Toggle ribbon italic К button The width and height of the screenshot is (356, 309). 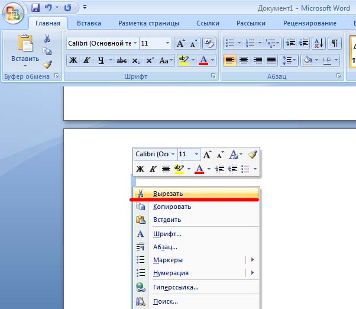[x=87, y=60]
